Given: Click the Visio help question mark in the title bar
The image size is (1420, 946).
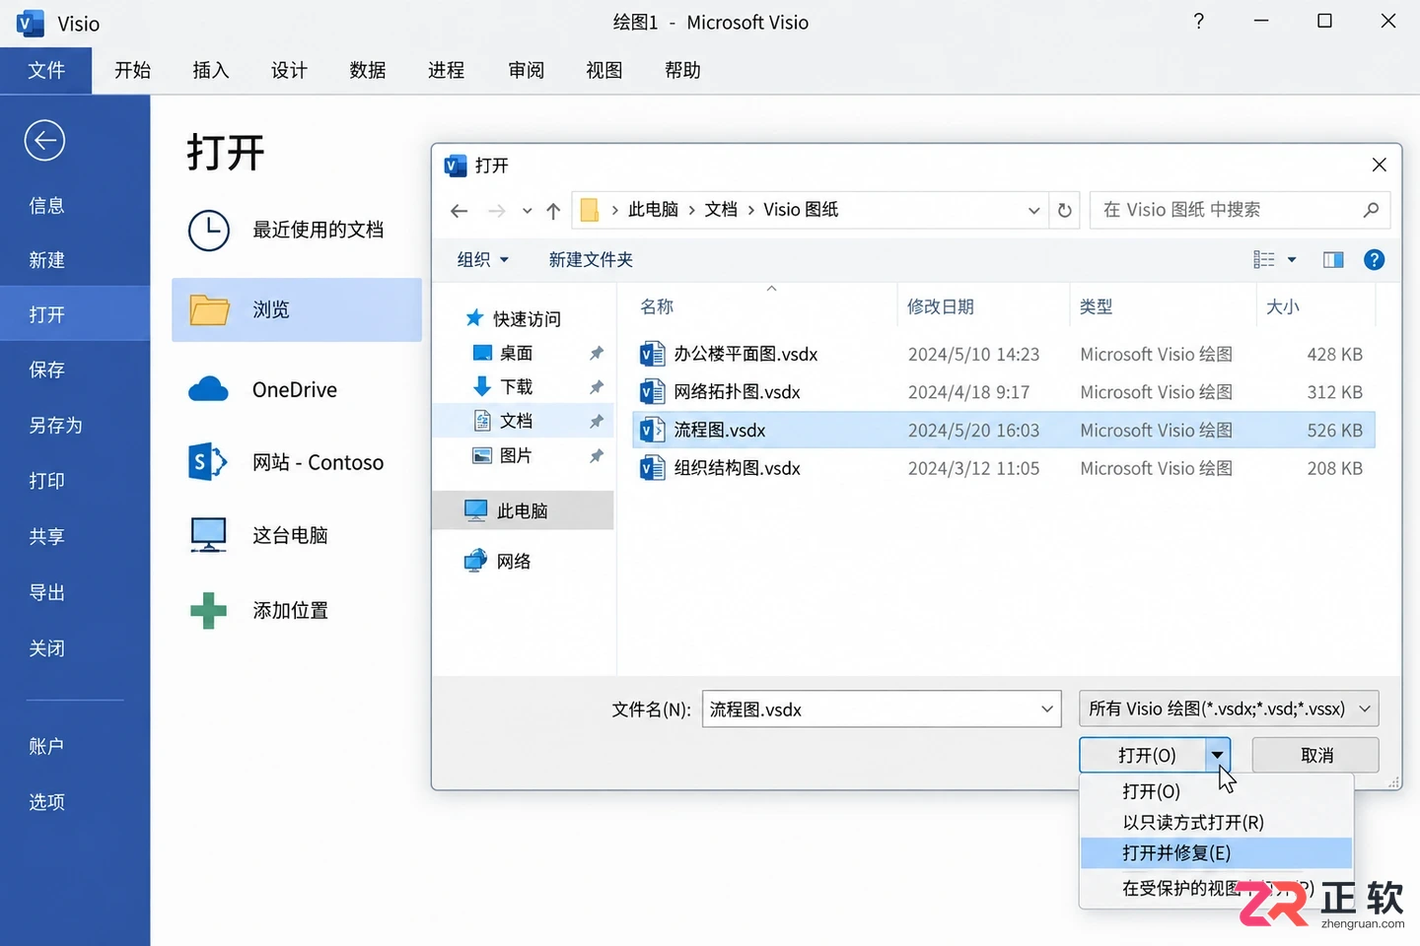Looking at the screenshot, I should [x=1198, y=22].
